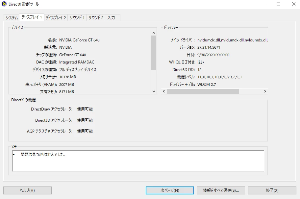Click the driver panel horizontal scrollbar thumb
This screenshot has width=300, height=199.
pos(203,91)
